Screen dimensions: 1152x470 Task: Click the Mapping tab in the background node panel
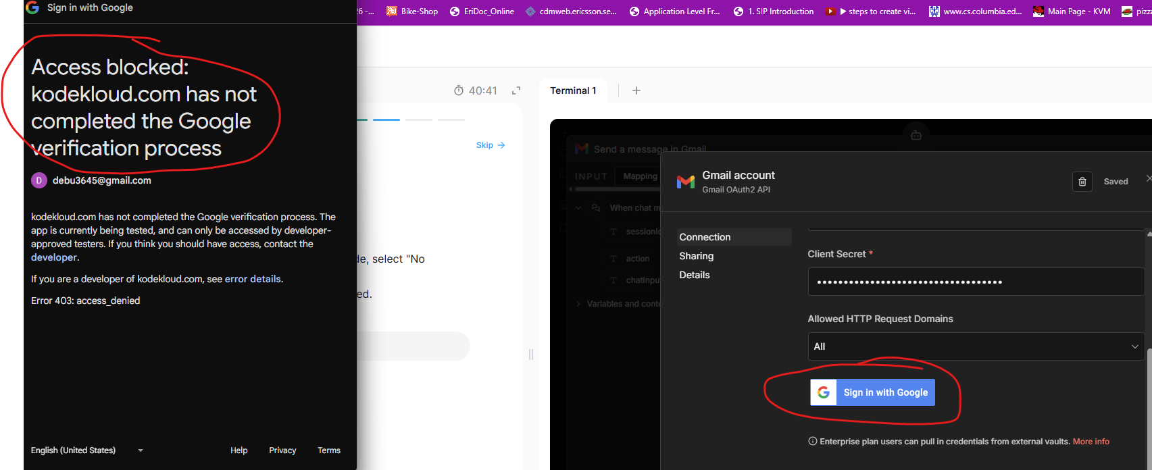tap(639, 176)
